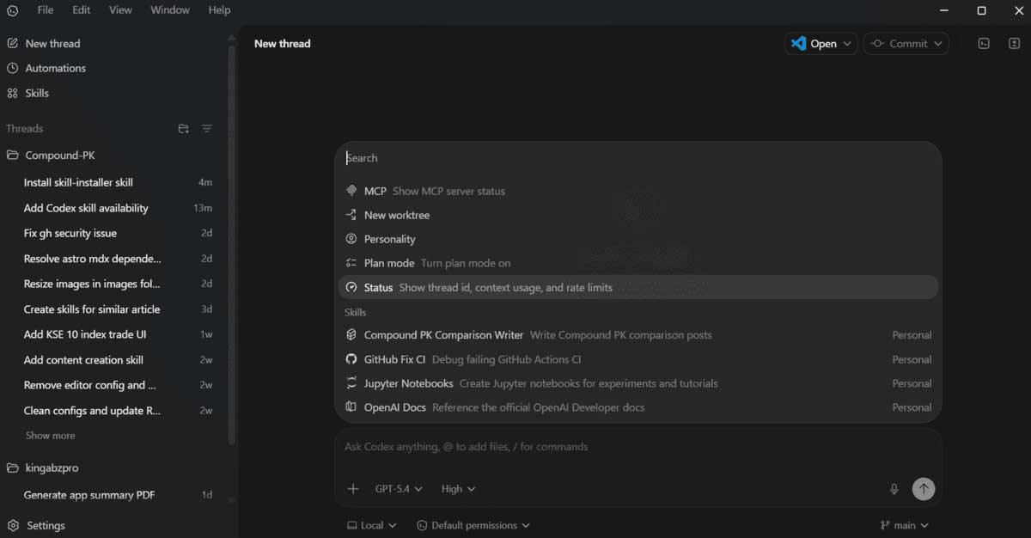Select MCP Show MCP server status
The height and width of the screenshot is (538, 1031).
(638, 191)
